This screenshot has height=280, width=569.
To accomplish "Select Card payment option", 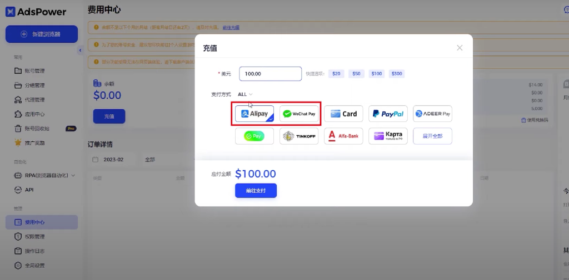I will click(x=343, y=114).
